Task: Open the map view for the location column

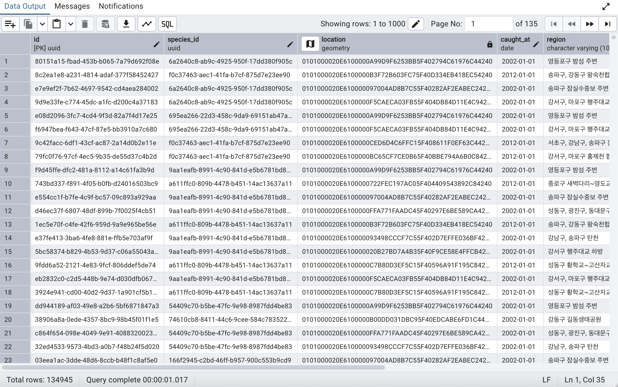Action: coord(310,43)
